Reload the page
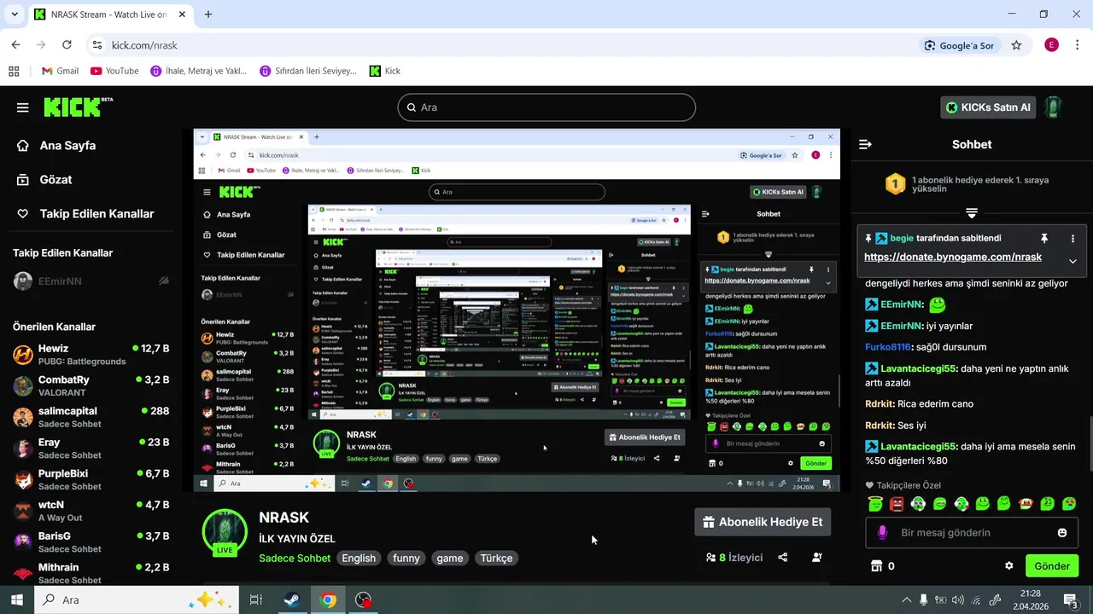1093x614 pixels. point(67,45)
